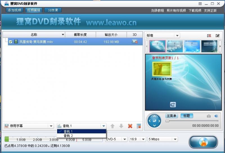Click the remove menu template icon
The height and width of the screenshot is (153, 225).
coord(209,36)
